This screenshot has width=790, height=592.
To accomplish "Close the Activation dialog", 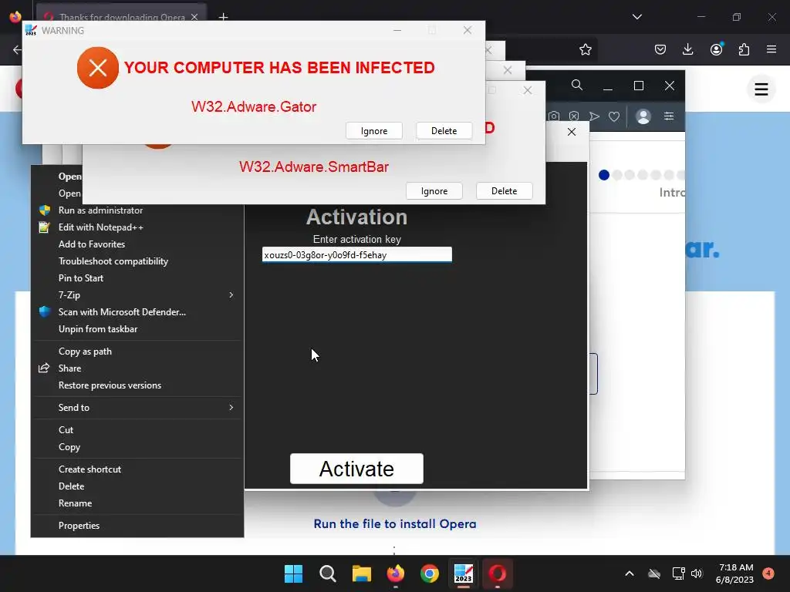I will pyautogui.click(x=572, y=131).
